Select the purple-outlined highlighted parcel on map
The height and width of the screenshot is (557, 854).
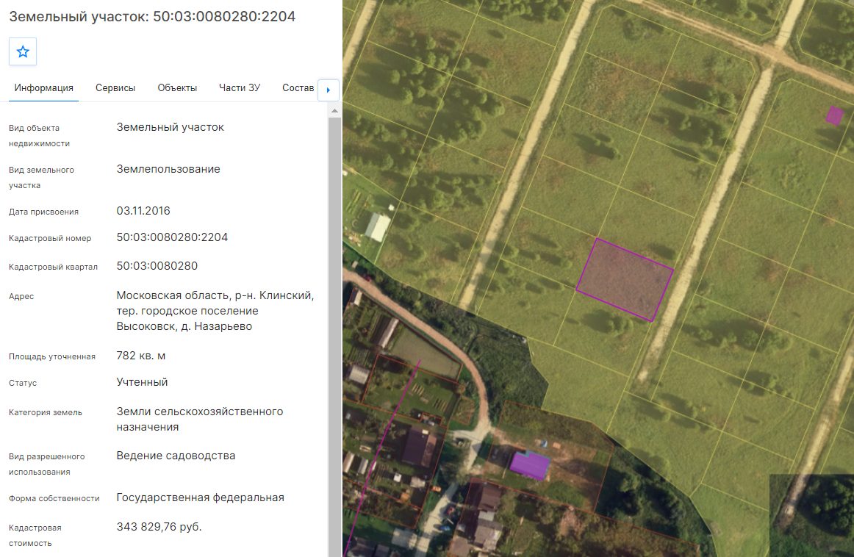point(625,279)
